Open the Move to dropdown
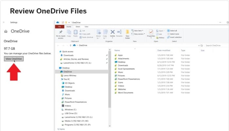 tap(98, 34)
